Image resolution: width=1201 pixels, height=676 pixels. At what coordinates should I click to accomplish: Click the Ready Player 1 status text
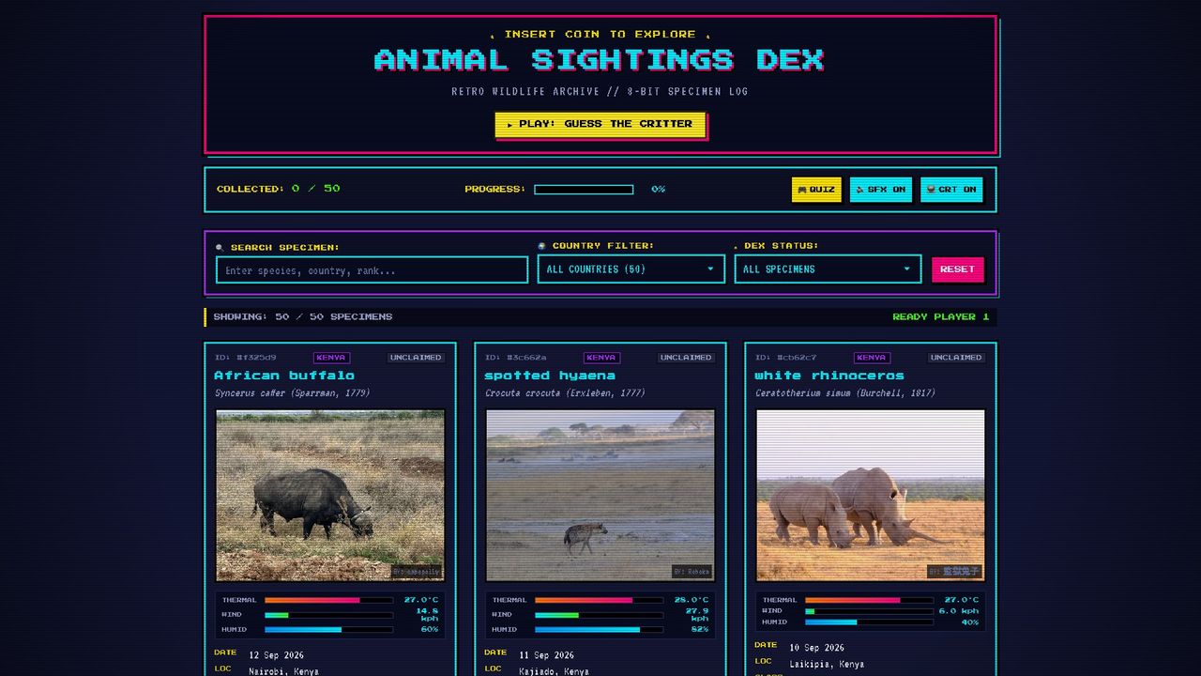pos(940,317)
